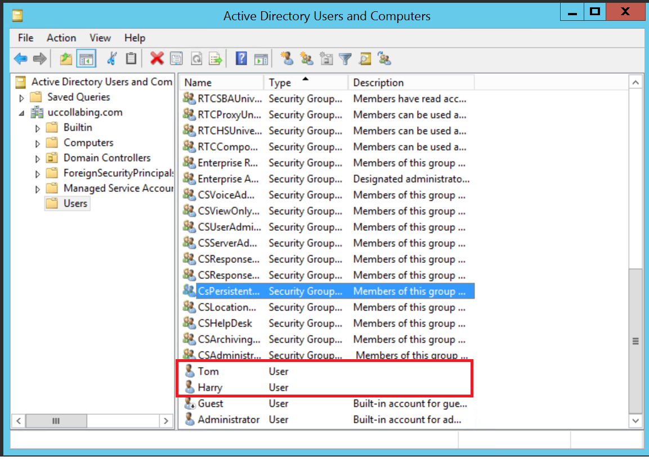Create new organizational unit icon

(x=326, y=59)
